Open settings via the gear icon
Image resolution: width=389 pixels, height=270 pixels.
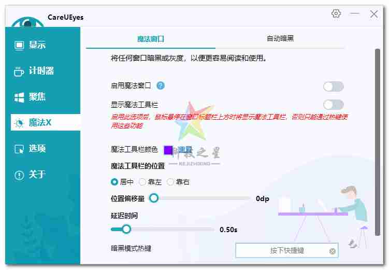click(x=336, y=13)
